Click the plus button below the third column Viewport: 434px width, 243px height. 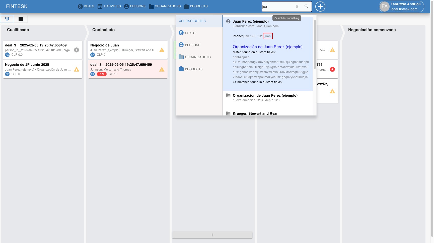212,235
